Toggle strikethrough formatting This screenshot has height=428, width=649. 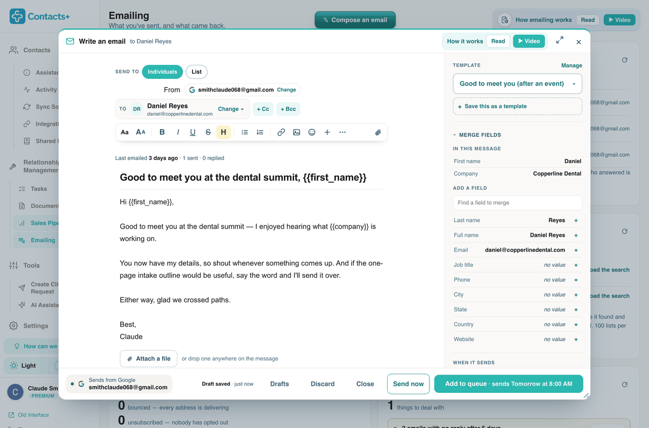(208, 132)
